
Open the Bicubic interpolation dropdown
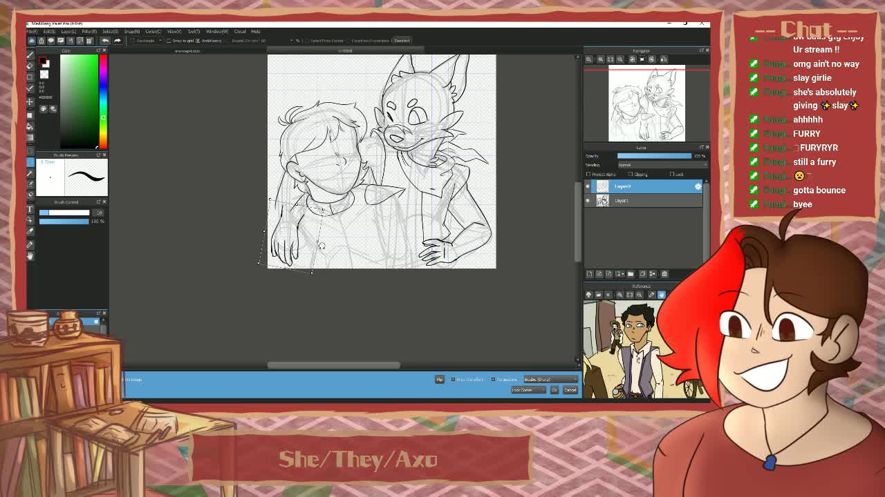[x=551, y=380]
